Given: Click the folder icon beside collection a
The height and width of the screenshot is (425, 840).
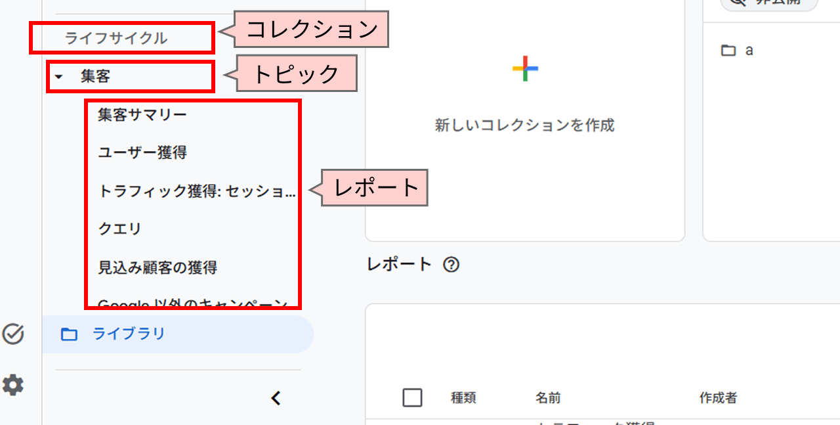Looking at the screenshot, I should click(x=728, y=51).
